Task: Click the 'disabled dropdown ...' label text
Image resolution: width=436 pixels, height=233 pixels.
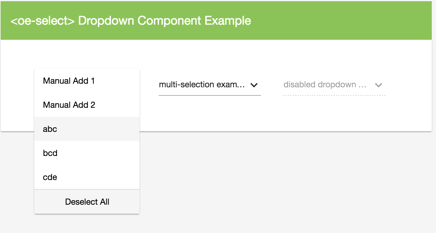Action: click(325, 85)
